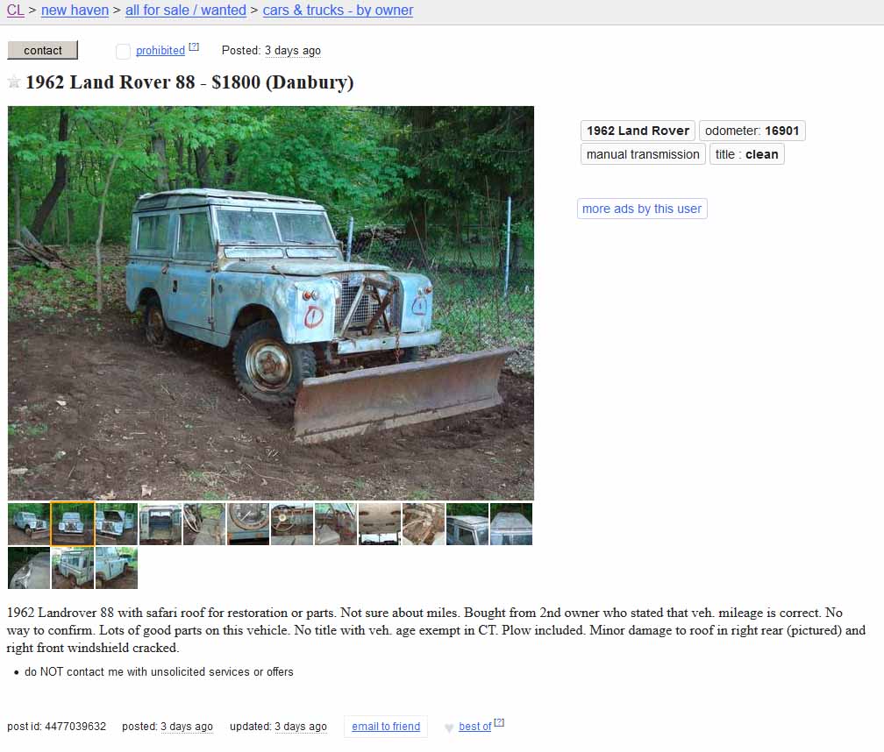Select the speedometer gauge thumbnail
Screen dimensions: 884x752
[248, 524]
